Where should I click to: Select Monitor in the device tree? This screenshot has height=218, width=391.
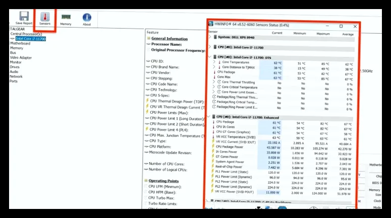(x=16, y=62)
